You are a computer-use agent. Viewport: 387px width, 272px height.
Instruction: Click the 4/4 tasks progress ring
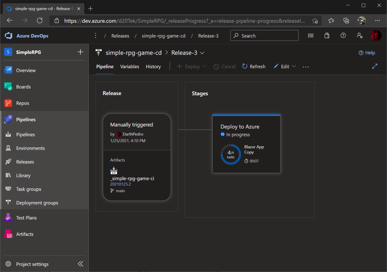tap(231, 155)
